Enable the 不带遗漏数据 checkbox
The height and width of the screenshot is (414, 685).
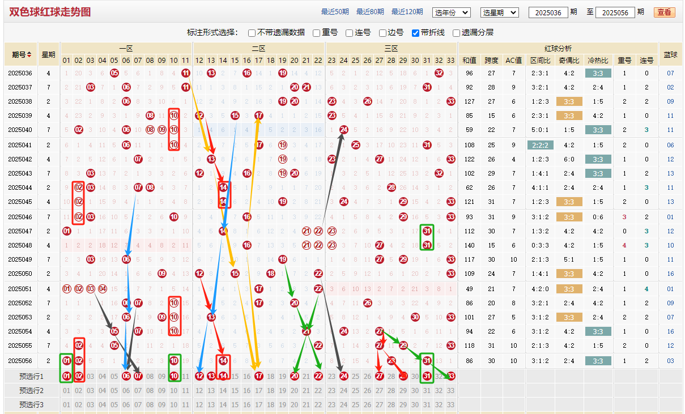pyautogui.click(x=252, y=33)
